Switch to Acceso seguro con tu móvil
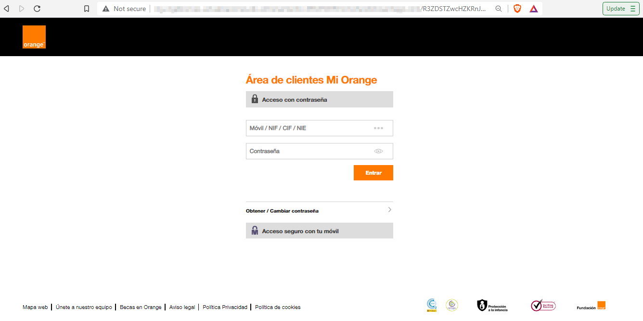Image resolution: width=643 pixels, height=321 pixels. coord(319,230)
